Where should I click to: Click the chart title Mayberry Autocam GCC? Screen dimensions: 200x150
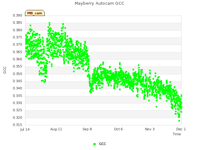99,3
